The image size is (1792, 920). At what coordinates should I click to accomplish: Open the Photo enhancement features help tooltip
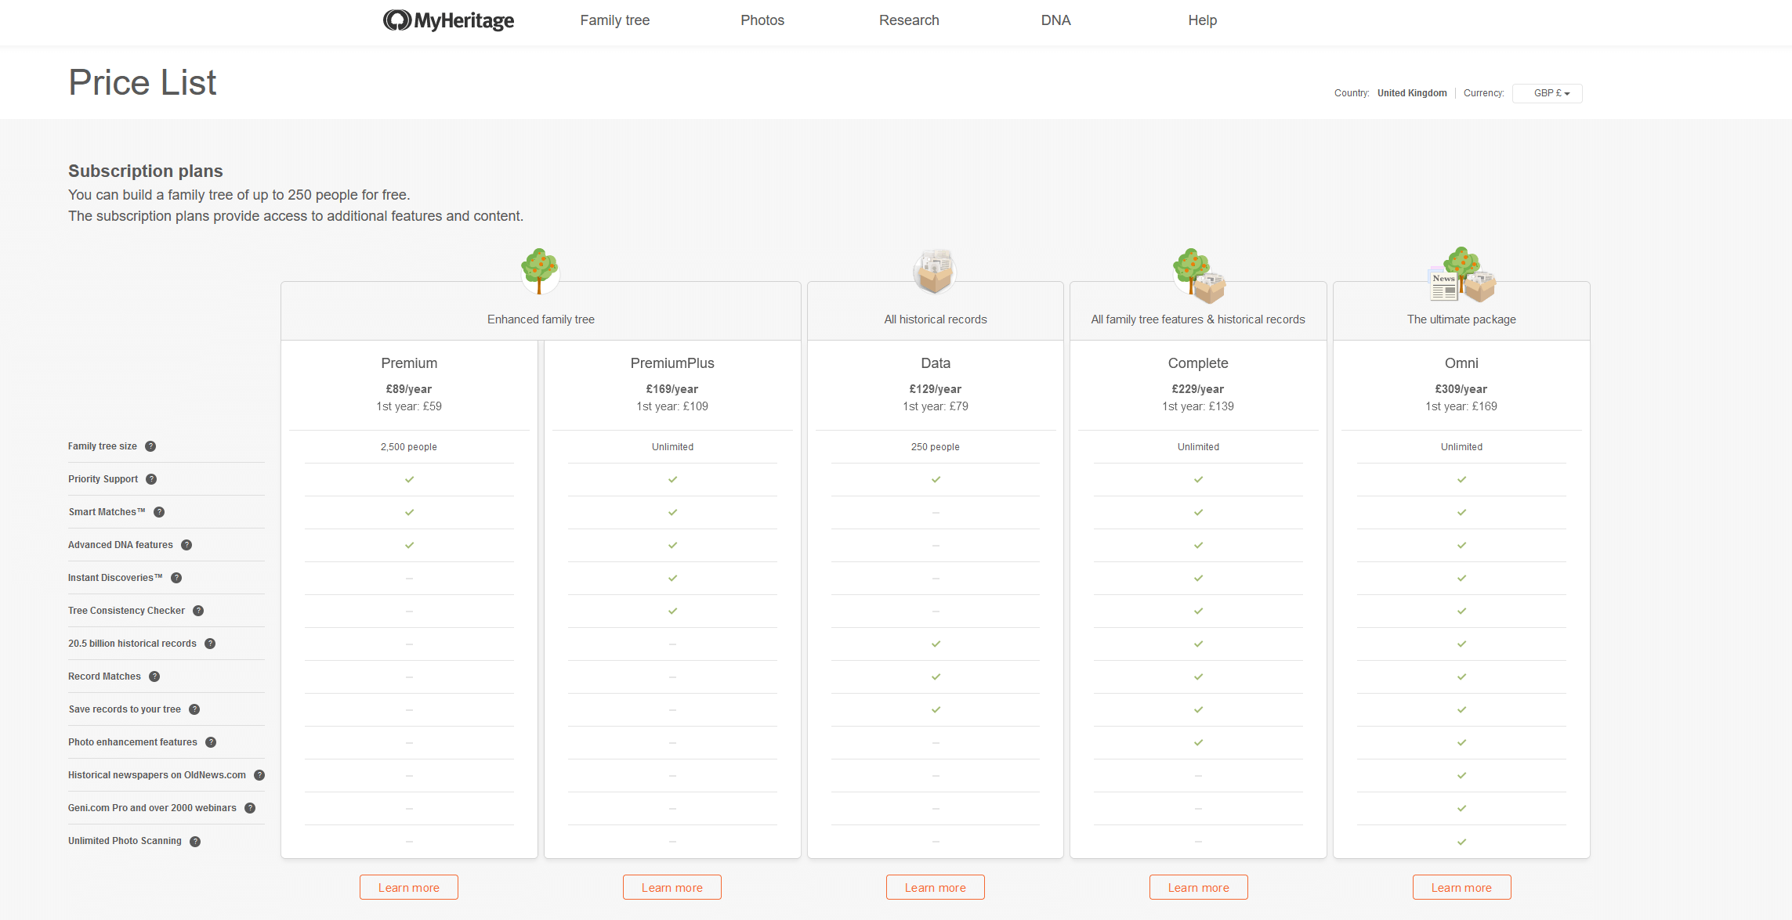point(210,742)
